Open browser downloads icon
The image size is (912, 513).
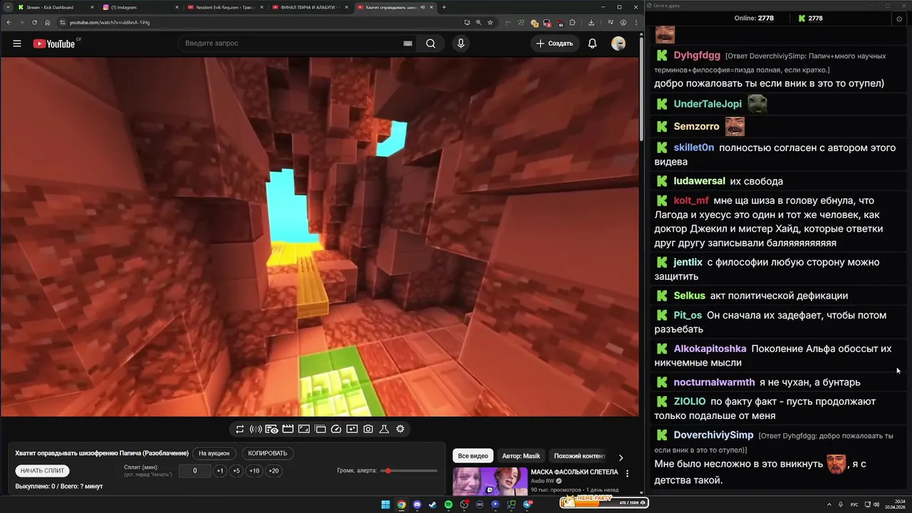coord(591,22)
